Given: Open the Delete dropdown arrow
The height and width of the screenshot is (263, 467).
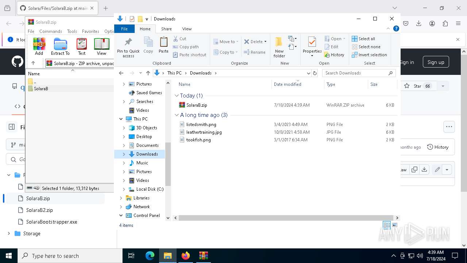Looking at the screenshot, I should [265, 42].
